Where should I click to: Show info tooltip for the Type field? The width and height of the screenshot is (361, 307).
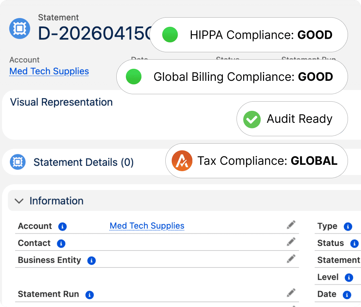point(348,227)
